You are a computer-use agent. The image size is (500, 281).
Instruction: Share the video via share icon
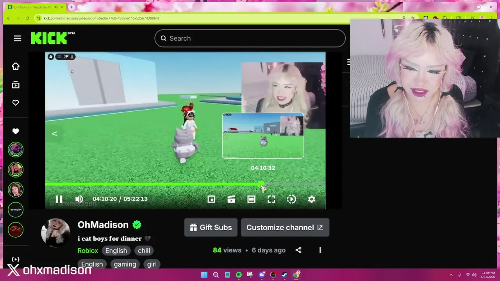[298, 250]
